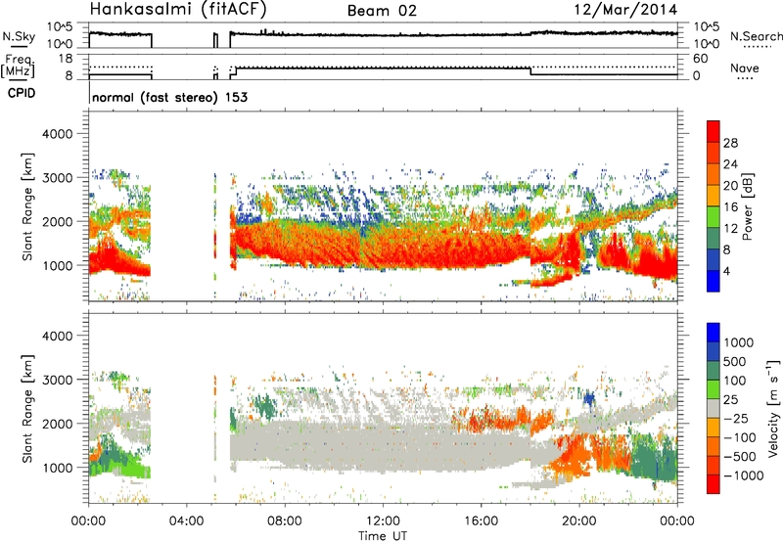Pick the yellow-orange 16–20 dB power swatch

[714, 196]
